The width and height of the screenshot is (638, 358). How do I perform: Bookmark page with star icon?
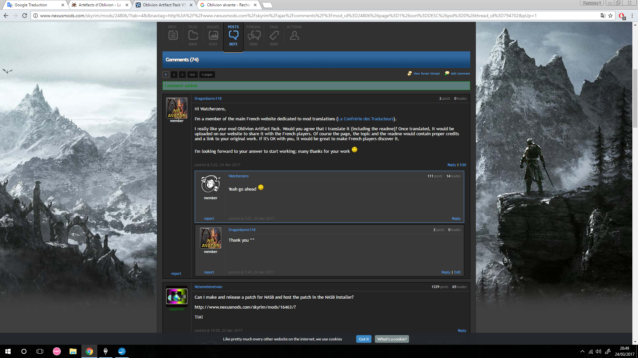tap(610, 16)
